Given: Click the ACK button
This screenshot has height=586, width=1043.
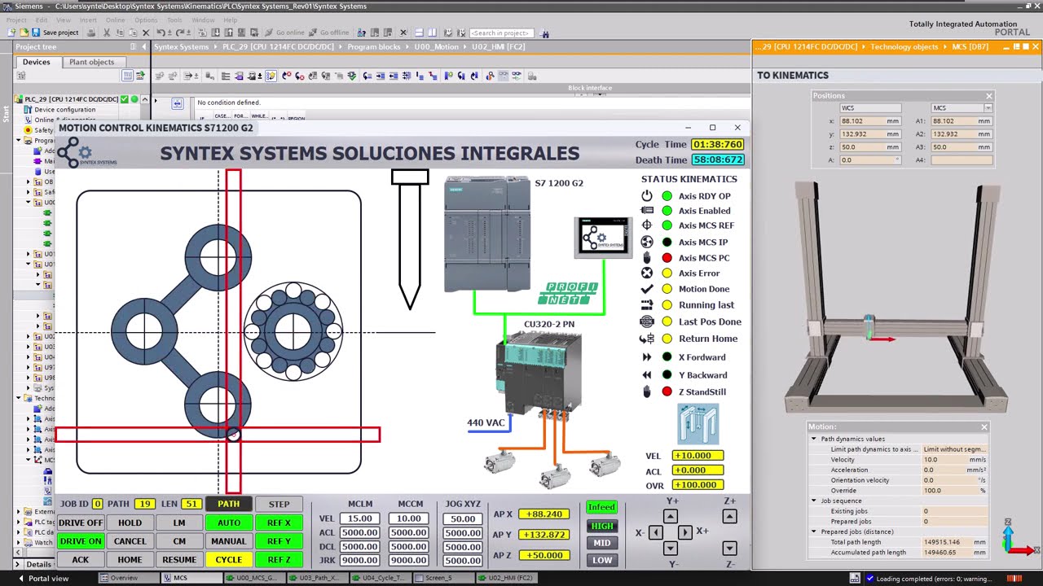Looking at the screenshot, I should (x=81, y=560).
